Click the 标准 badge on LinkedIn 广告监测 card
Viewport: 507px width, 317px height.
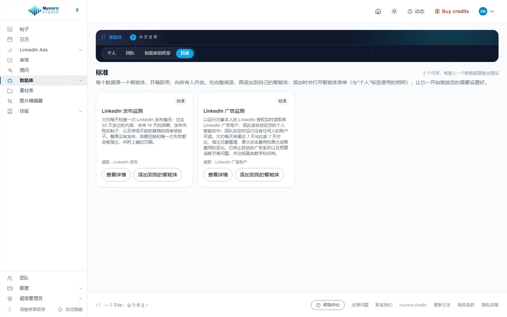tap(282, 101)
